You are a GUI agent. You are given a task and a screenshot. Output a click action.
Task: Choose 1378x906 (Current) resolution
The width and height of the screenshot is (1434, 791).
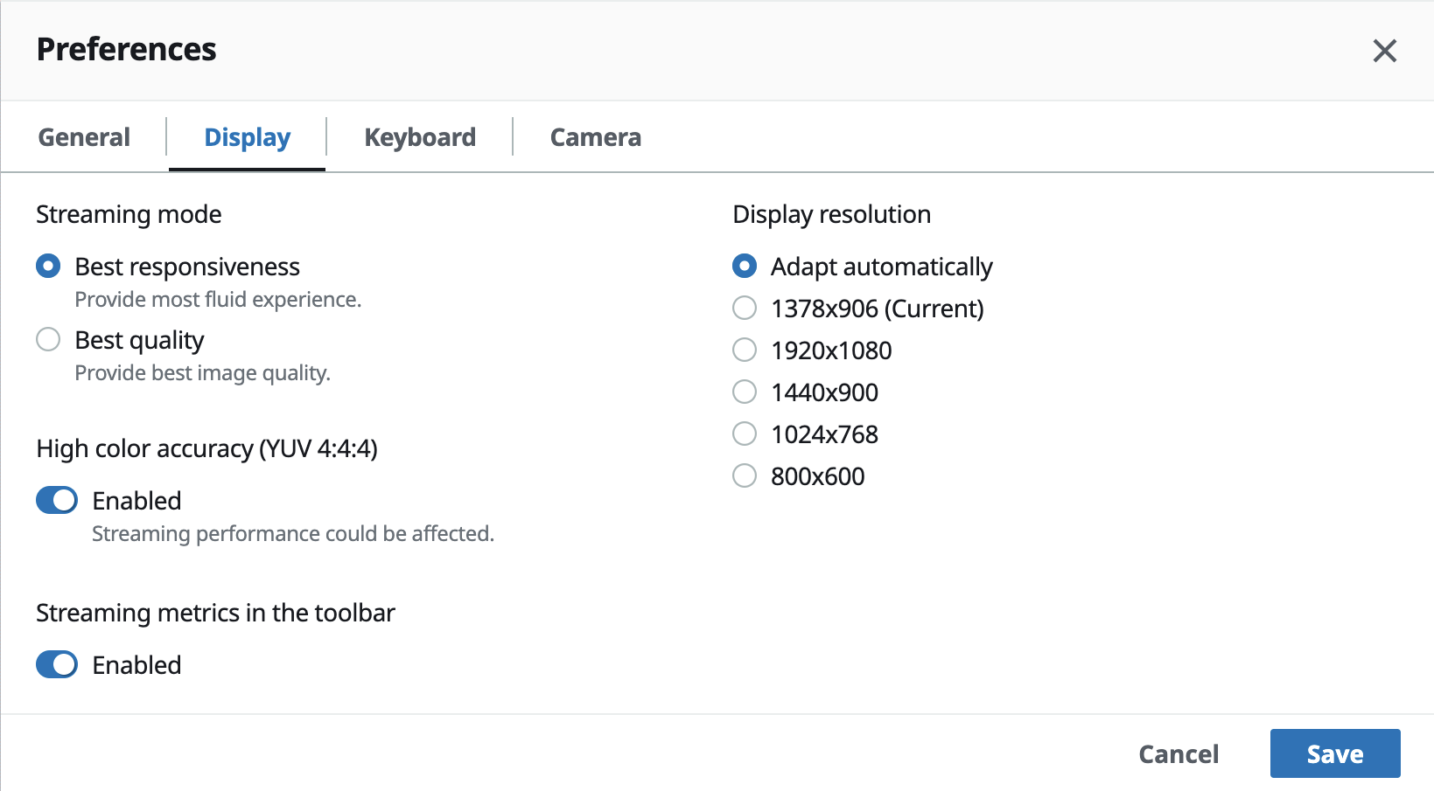(744, 308)
